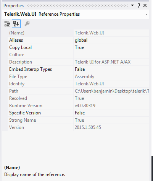Image resolution: width=153 pixels, height=181 pixels.
Task: Close the Properties panel
Action: (x=145, y=5)
